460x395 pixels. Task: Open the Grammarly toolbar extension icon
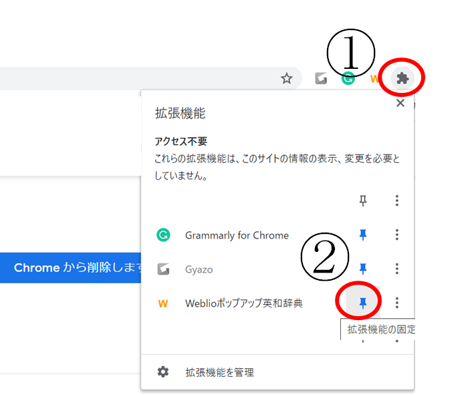348,78
